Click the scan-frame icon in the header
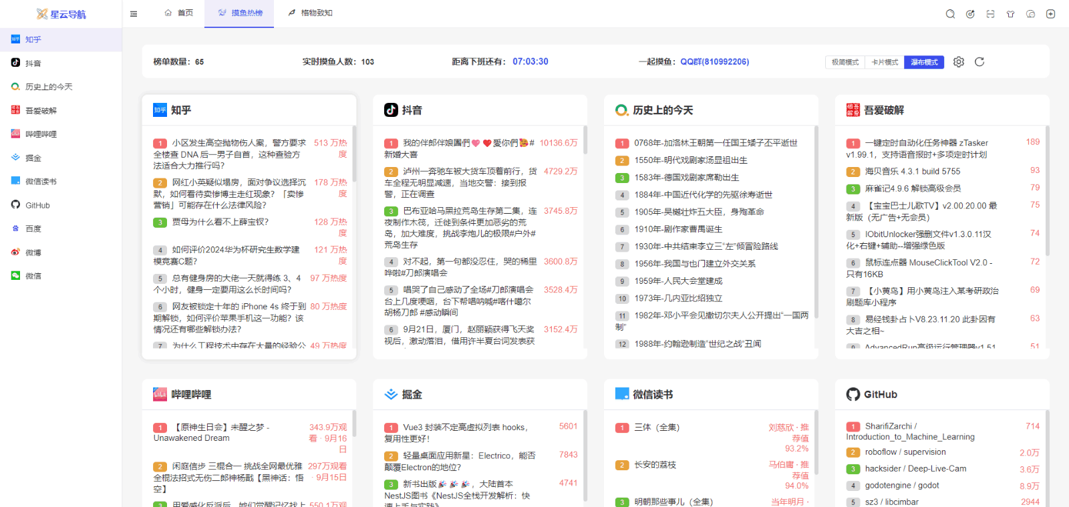The width and height of the screenshot is (1069, 507). (990, 14)
